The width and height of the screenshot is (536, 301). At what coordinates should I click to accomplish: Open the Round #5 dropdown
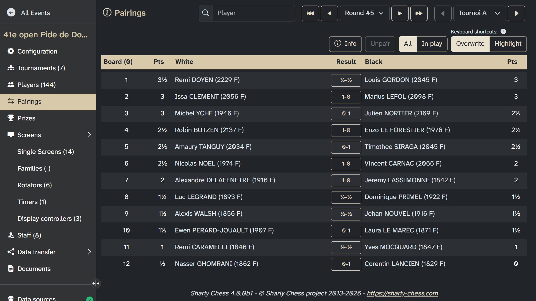pos(364,13)
